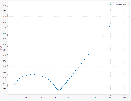Select the leftmost data point on the curve
Screen dimensions: 131x101
tap(14, 85)
